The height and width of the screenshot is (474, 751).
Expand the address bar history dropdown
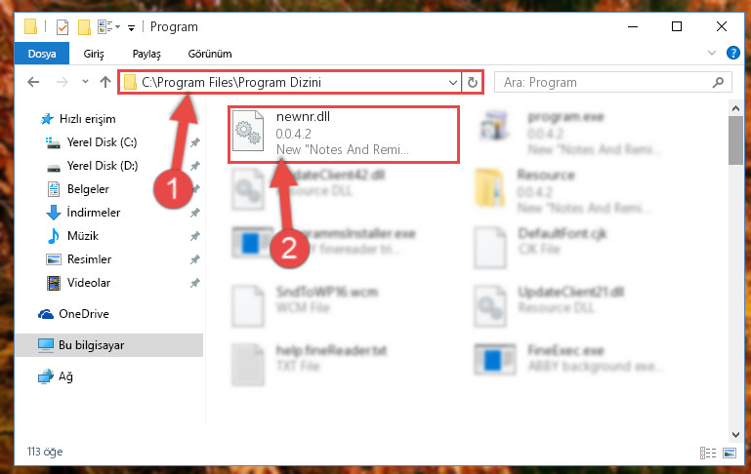pos(452,82)
